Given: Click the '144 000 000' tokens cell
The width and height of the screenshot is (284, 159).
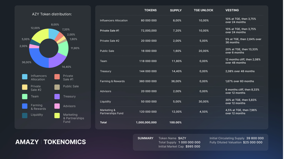Looking at the screenshot, I should point(148,71).
